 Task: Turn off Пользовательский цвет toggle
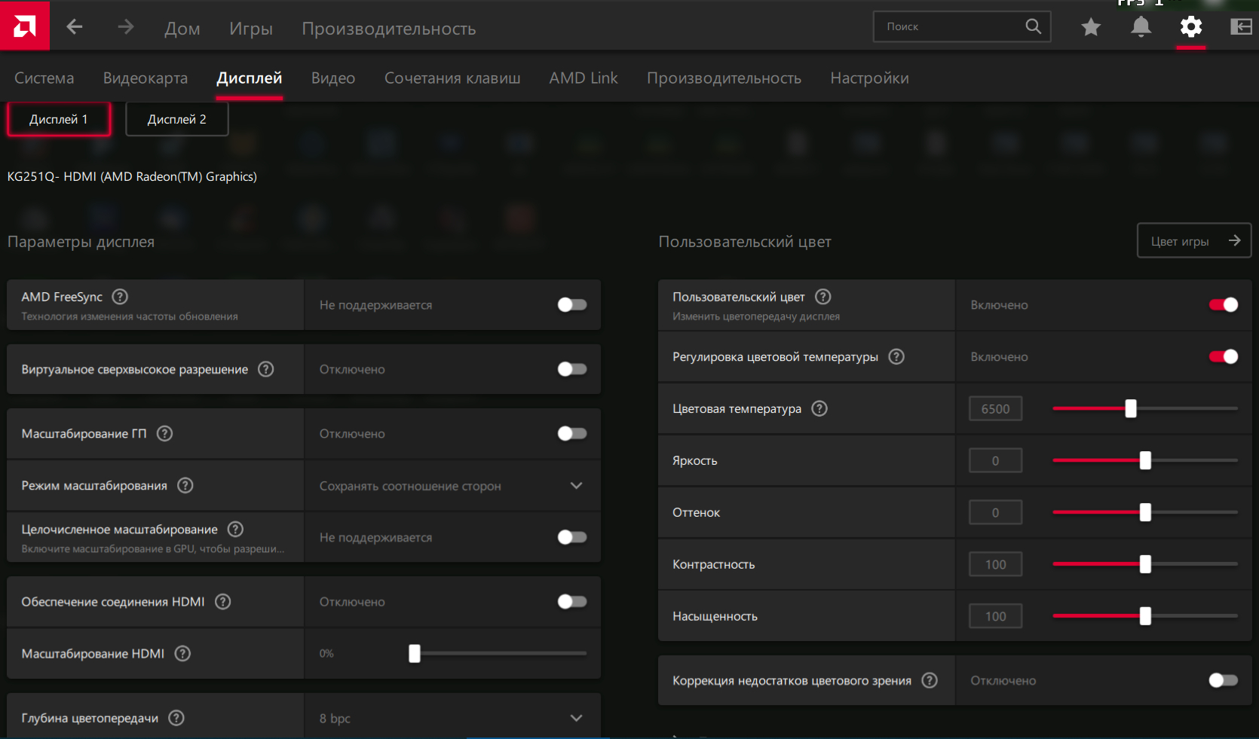(1223, 305)
